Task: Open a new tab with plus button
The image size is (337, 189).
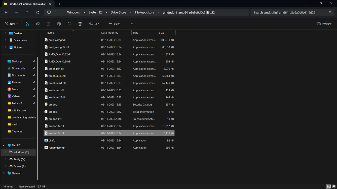Action: click(60, 4)
